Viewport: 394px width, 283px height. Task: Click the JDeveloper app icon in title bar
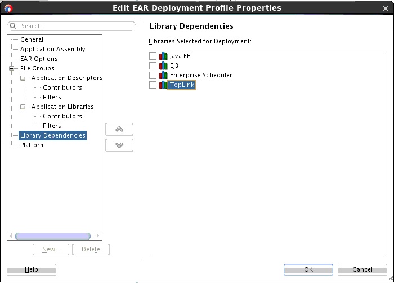(8, 8)
